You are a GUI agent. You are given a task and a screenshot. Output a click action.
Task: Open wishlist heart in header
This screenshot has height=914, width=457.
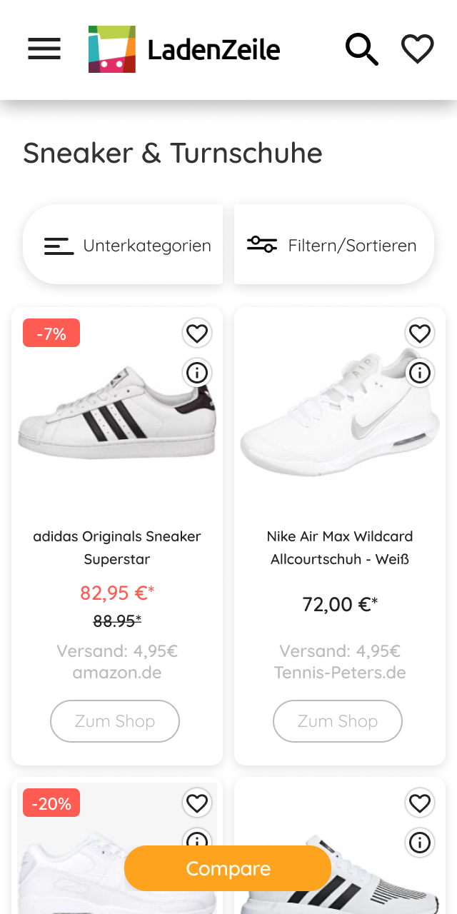tap(417, 49)
